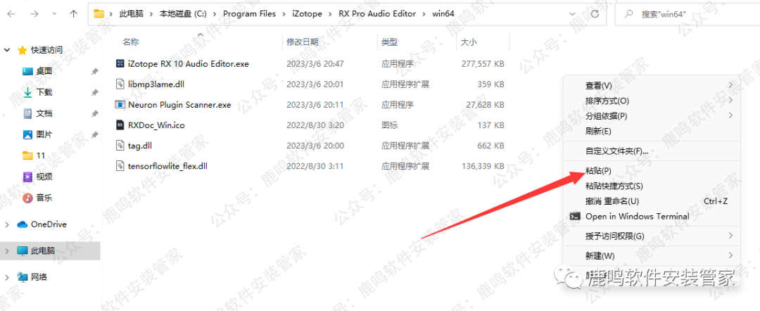
Task: Click iZotope in the breadcrumb
Action: (307, 13)
